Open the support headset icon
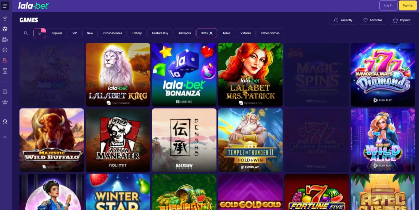The width and height of the screenshot is (419, 210). (x=5, y=122)
